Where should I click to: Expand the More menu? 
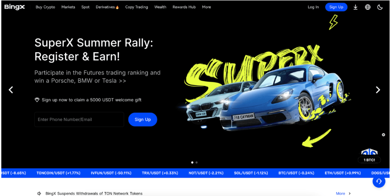coord(206,7)
